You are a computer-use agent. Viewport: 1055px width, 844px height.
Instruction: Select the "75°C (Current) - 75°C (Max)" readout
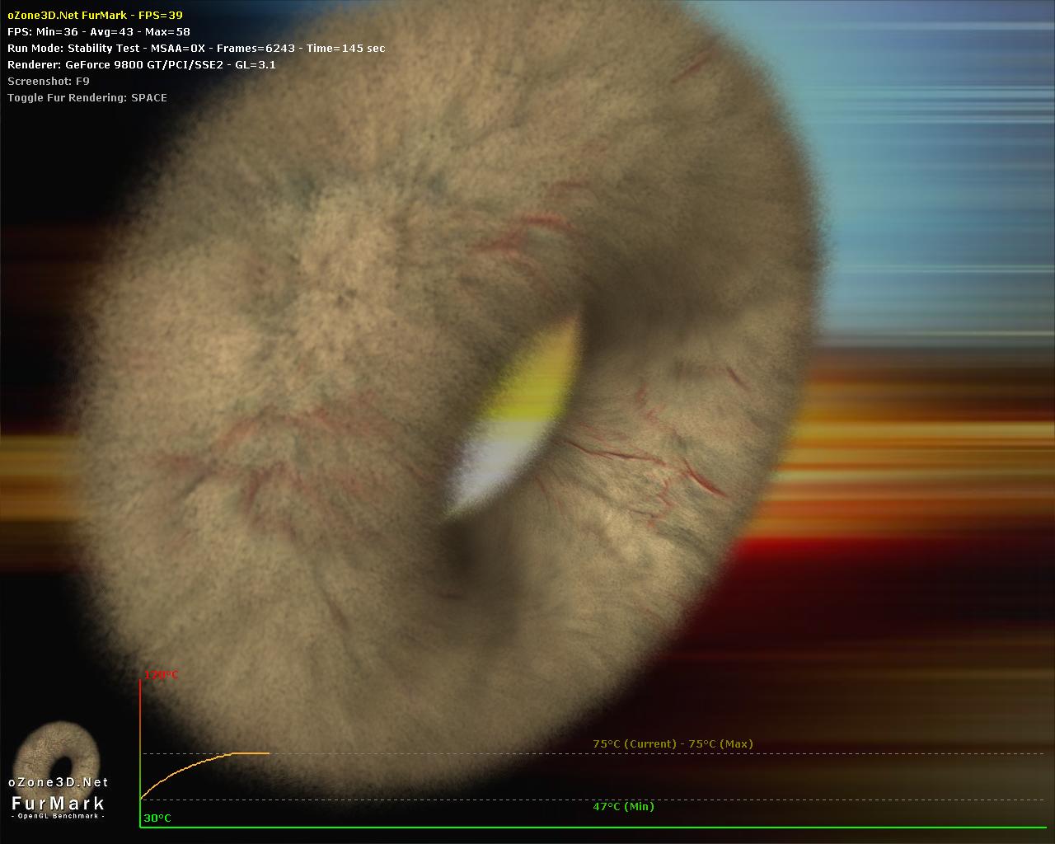(673, 743)
